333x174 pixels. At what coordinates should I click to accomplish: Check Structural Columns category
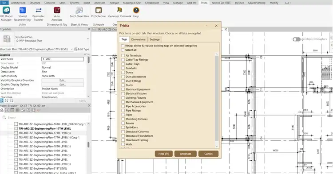[123, 131]
